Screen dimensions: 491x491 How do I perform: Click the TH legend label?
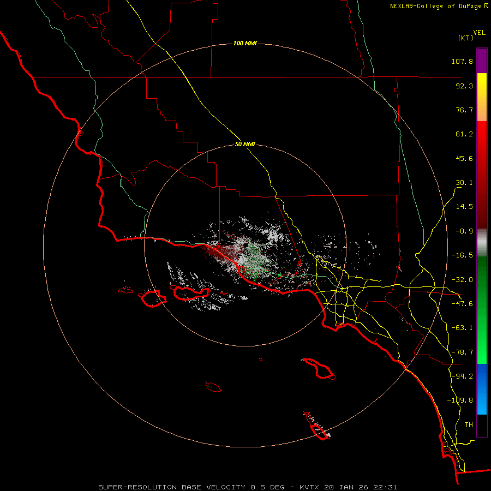pos(469,425)
